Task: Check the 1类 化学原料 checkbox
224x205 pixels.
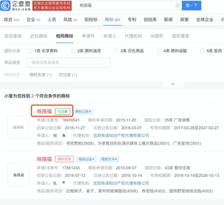Action: coord(30,51)
